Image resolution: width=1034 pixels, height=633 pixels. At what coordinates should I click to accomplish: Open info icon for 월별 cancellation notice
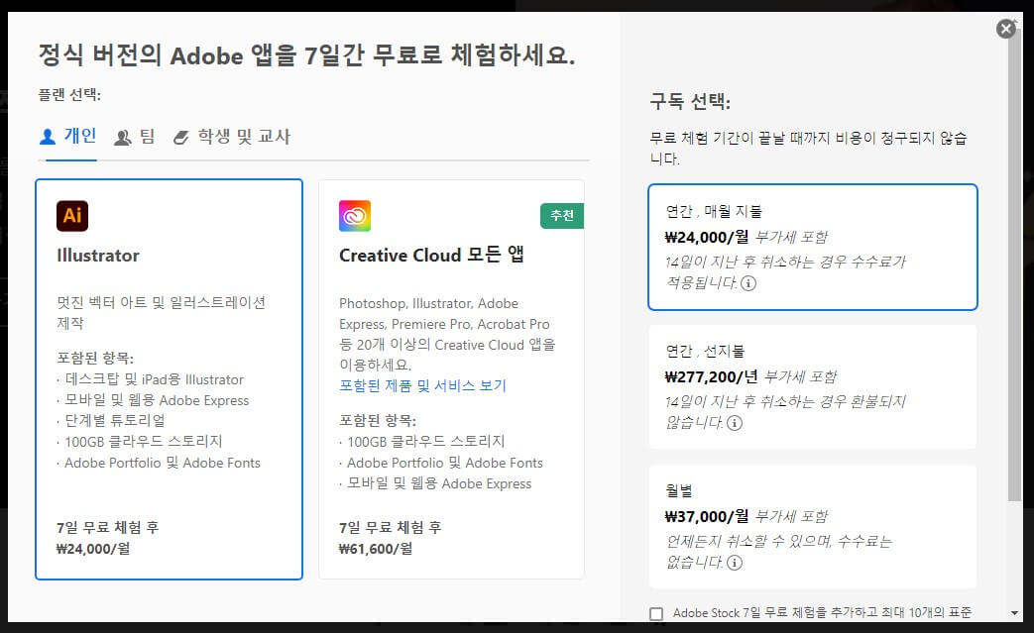coord(735,563)
